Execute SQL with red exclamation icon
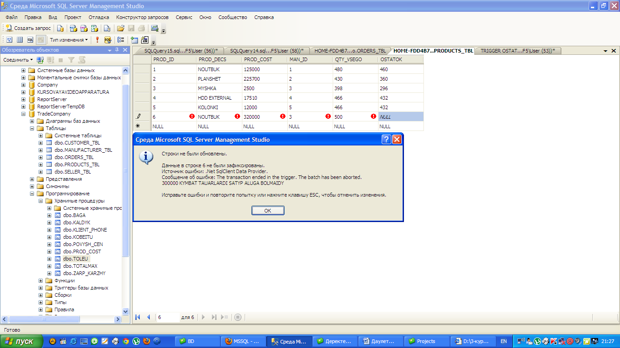The image size is (620, 348). (x=97, y=40)
